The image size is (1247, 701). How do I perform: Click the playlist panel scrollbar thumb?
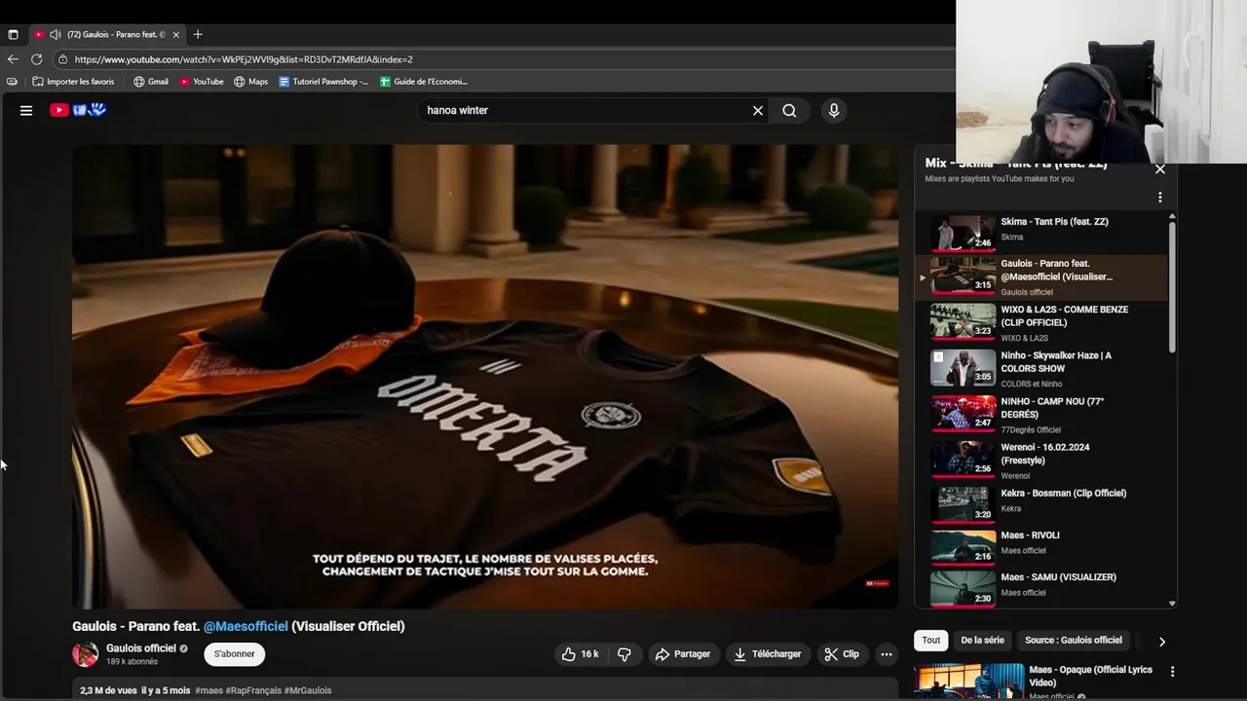(1172, 287)
